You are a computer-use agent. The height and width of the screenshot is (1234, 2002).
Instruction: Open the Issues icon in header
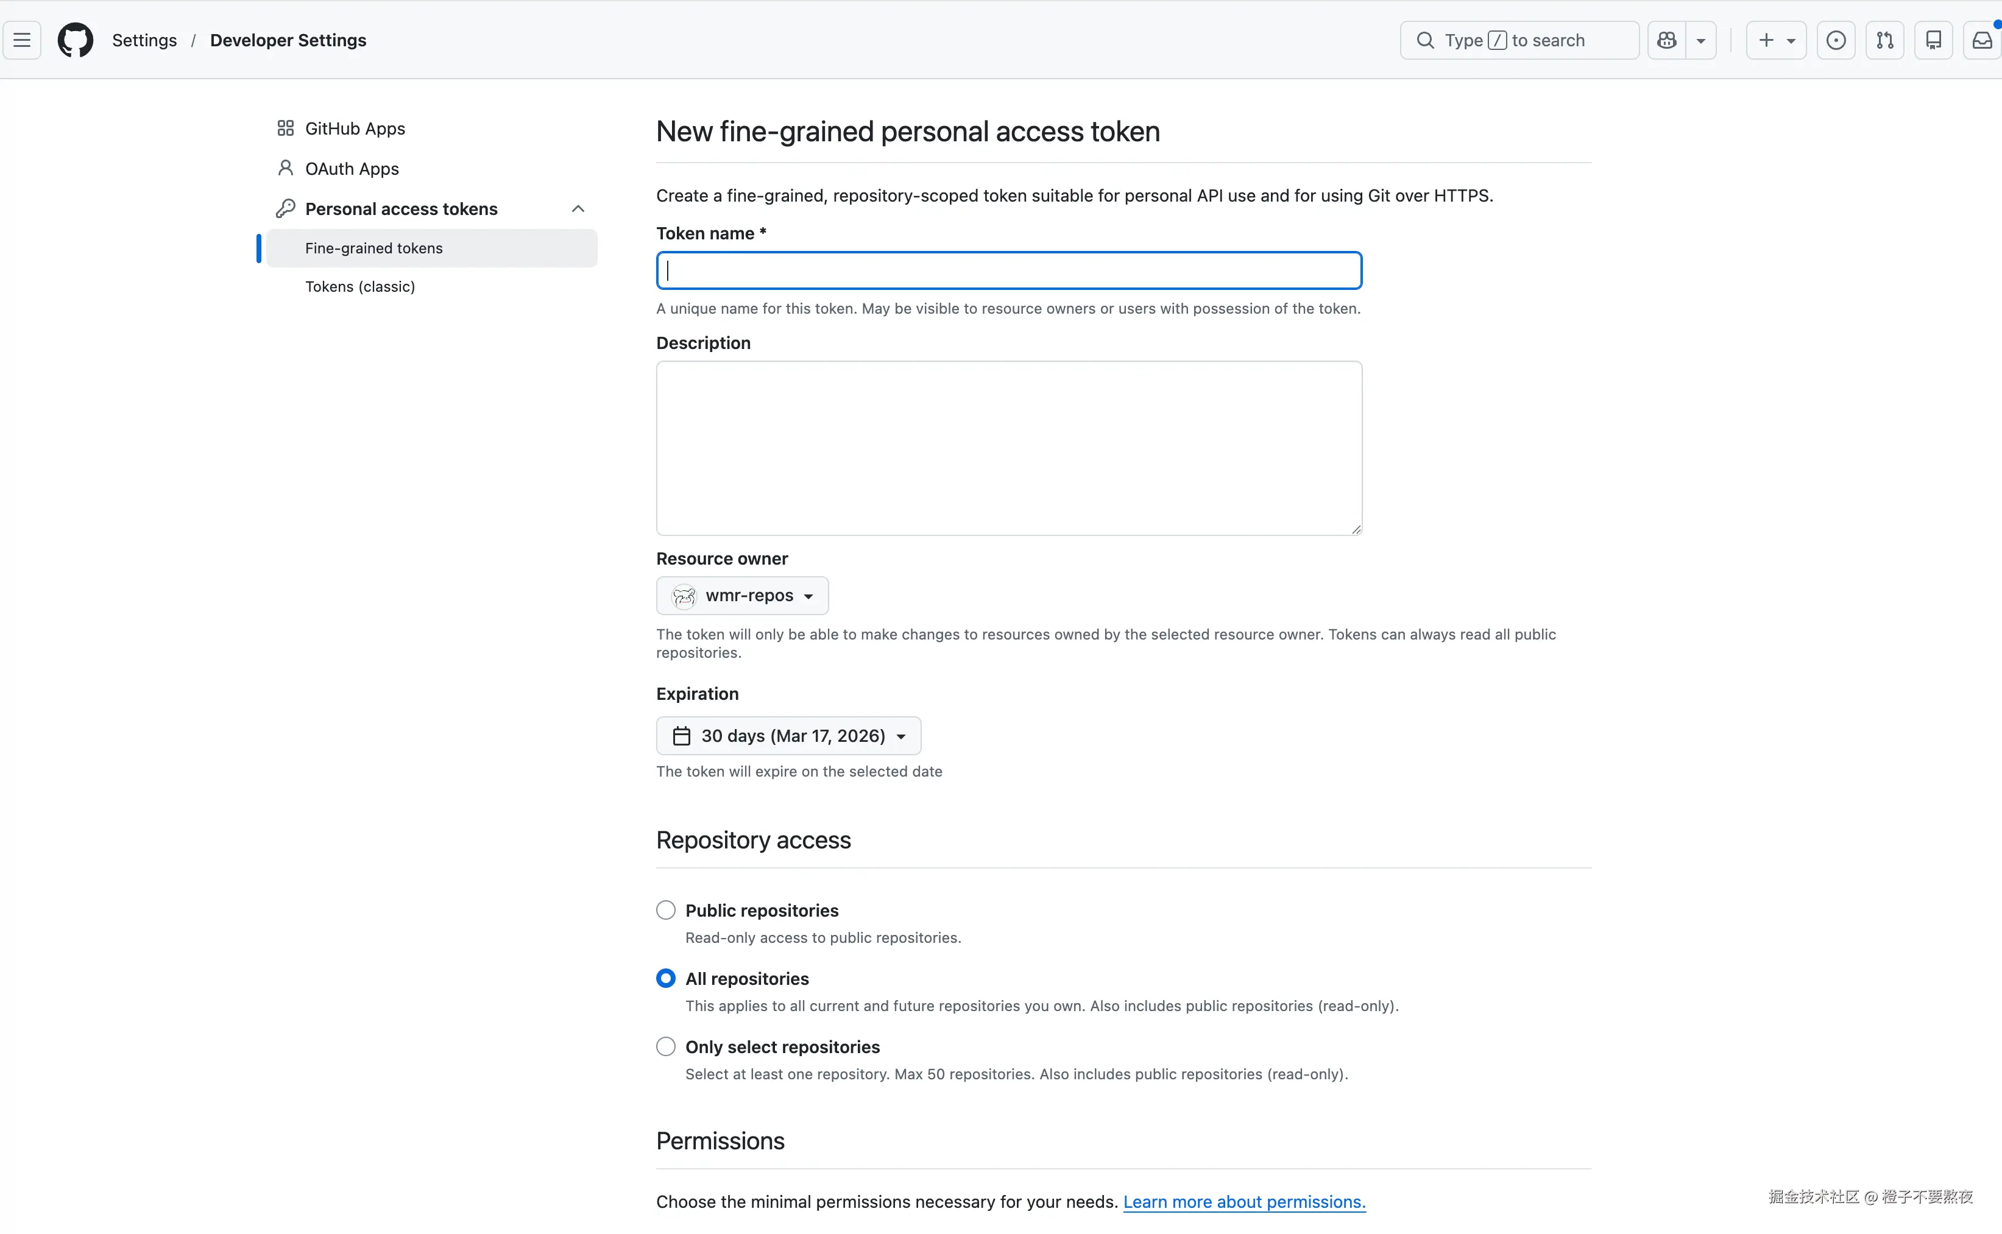(1836, 40)
